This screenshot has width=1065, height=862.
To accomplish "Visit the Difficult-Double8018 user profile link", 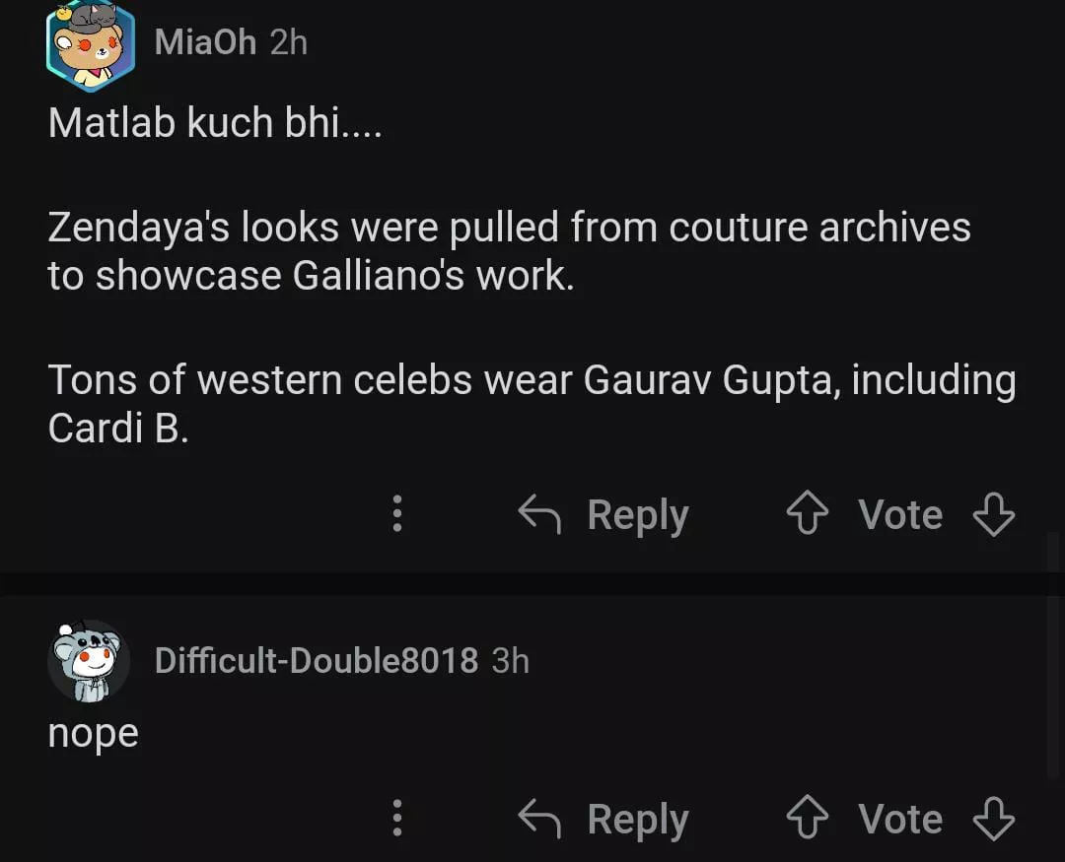I will [316, 660].
